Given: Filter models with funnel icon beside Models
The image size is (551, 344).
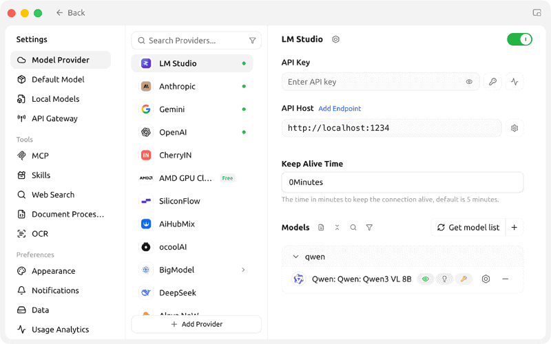Looking at the screenshot, I should 369,228.
